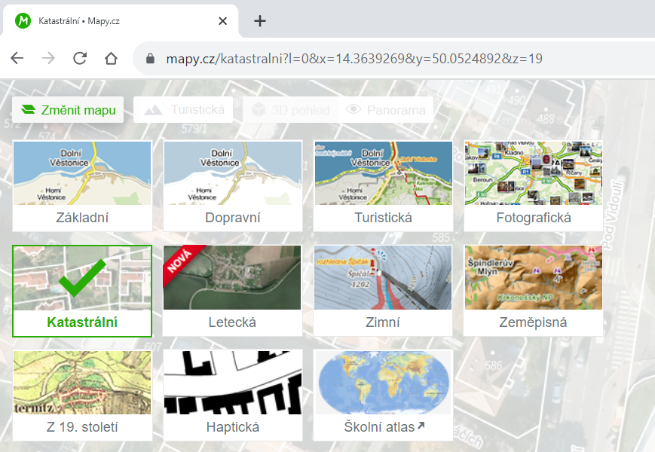
Task: Select the Dopravní map type
Action: click(233, 186)
